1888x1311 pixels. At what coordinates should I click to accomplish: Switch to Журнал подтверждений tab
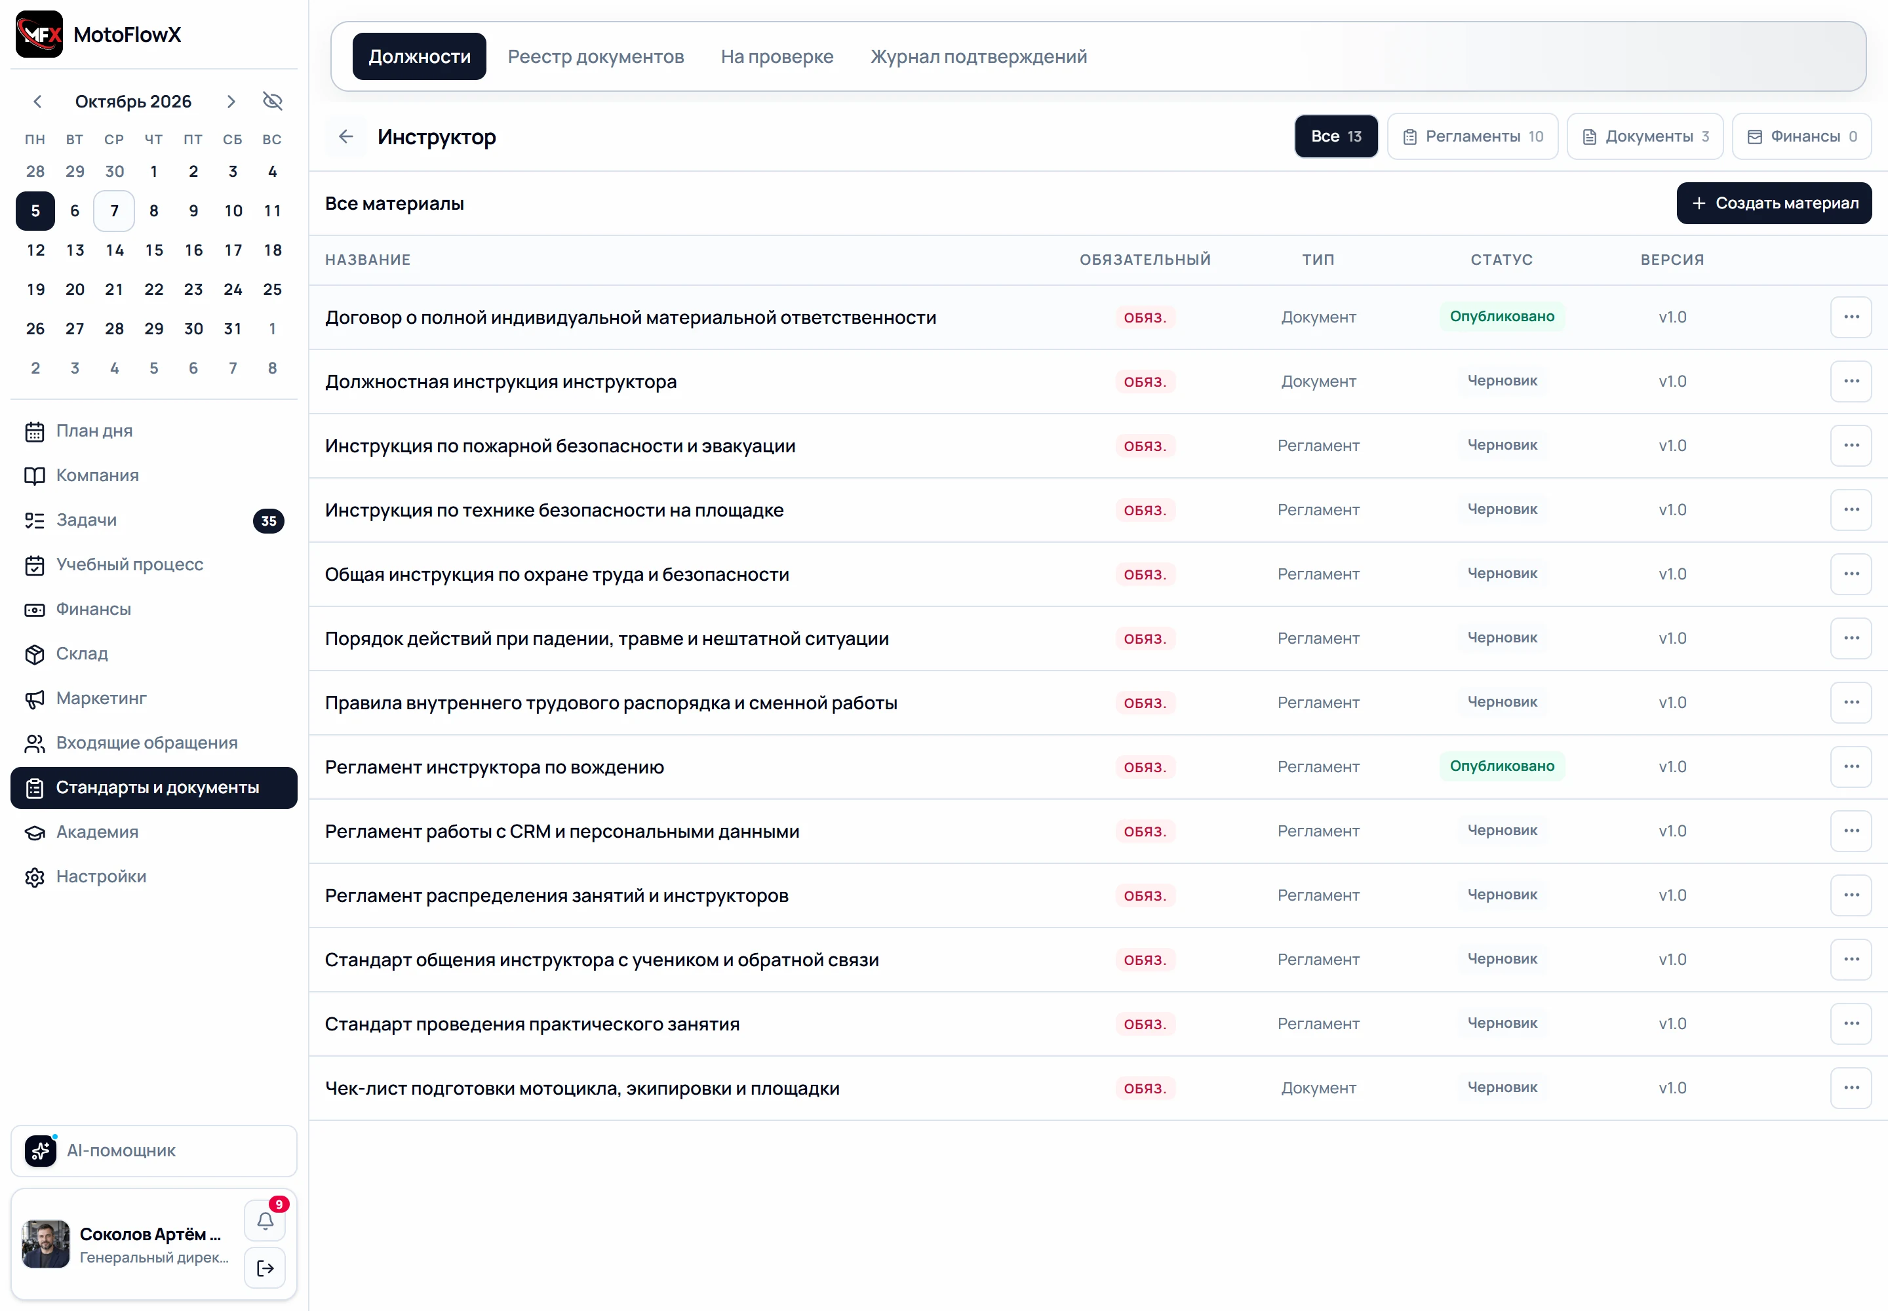pyautogui.click(x=979, y=56)
